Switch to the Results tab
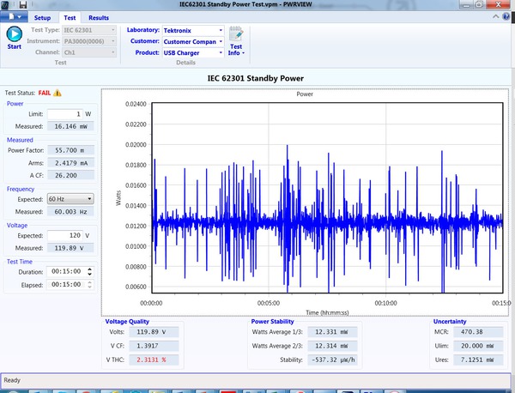Screen dimensions: 515x393 tap(99, 16)
